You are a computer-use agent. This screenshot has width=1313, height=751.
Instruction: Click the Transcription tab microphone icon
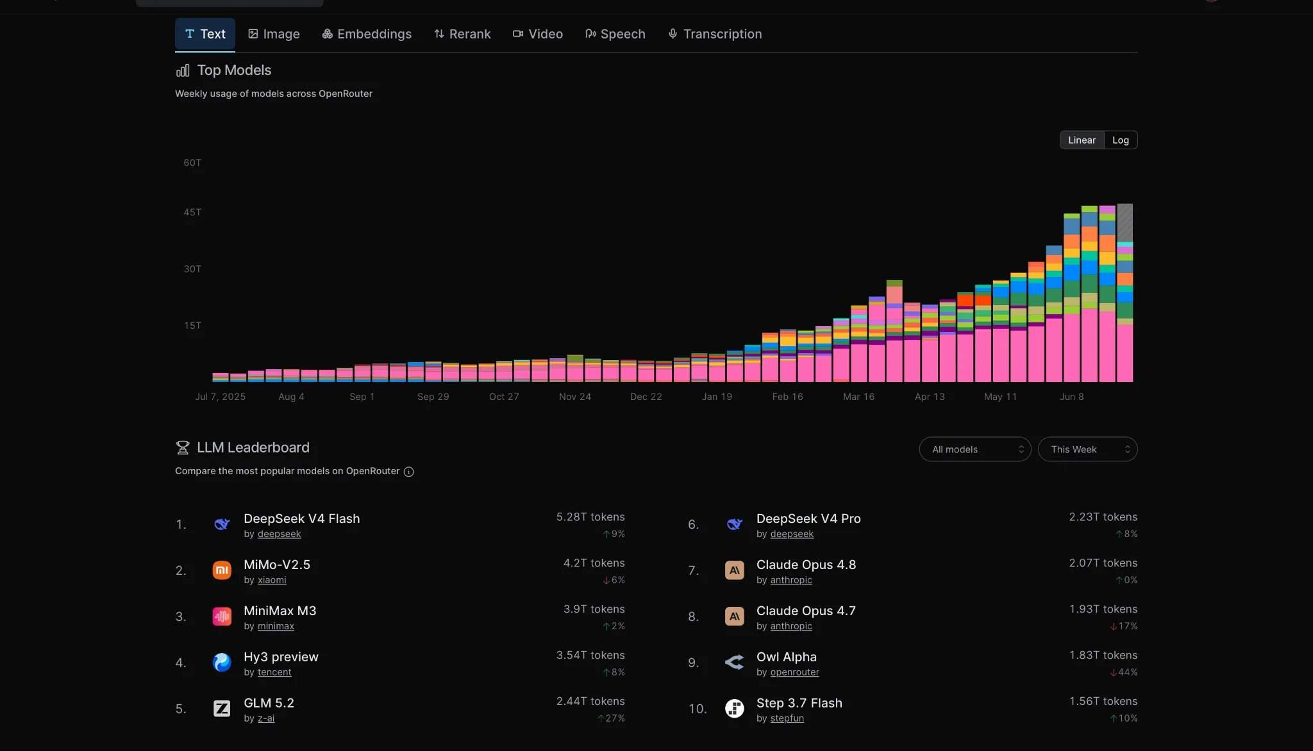tap(673, 34)
